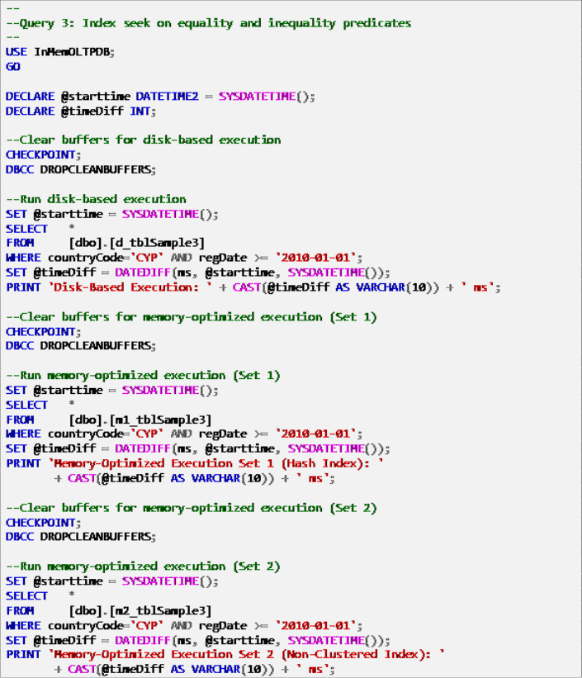Click the '--Run disk-based execution' comment

(x=96, y=199)
